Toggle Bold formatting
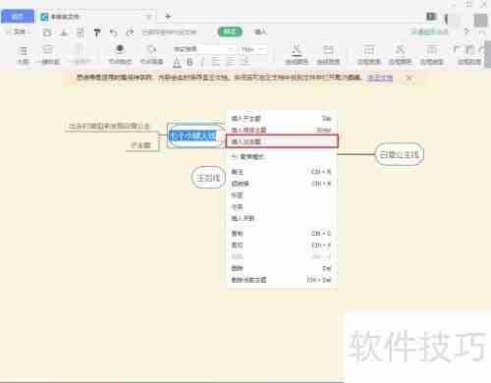This screenshot has width=491, height=383. click(x=190, y=62)
